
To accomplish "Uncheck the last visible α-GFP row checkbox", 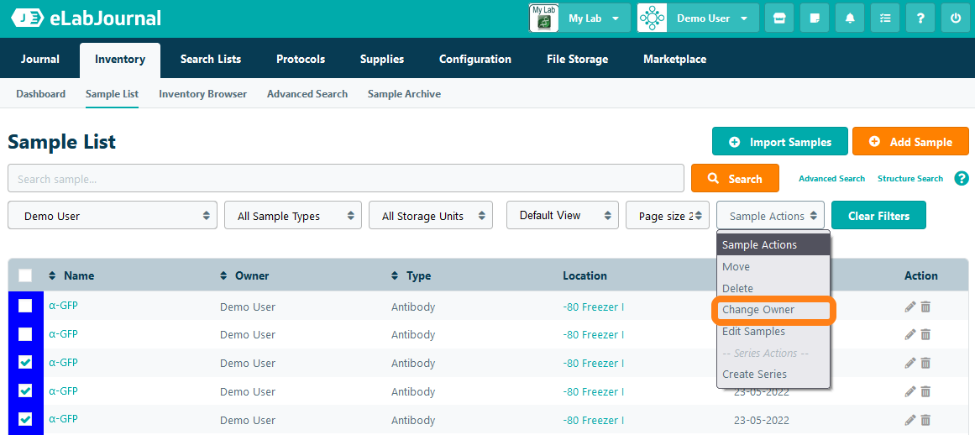I will [x=25, y=419].
